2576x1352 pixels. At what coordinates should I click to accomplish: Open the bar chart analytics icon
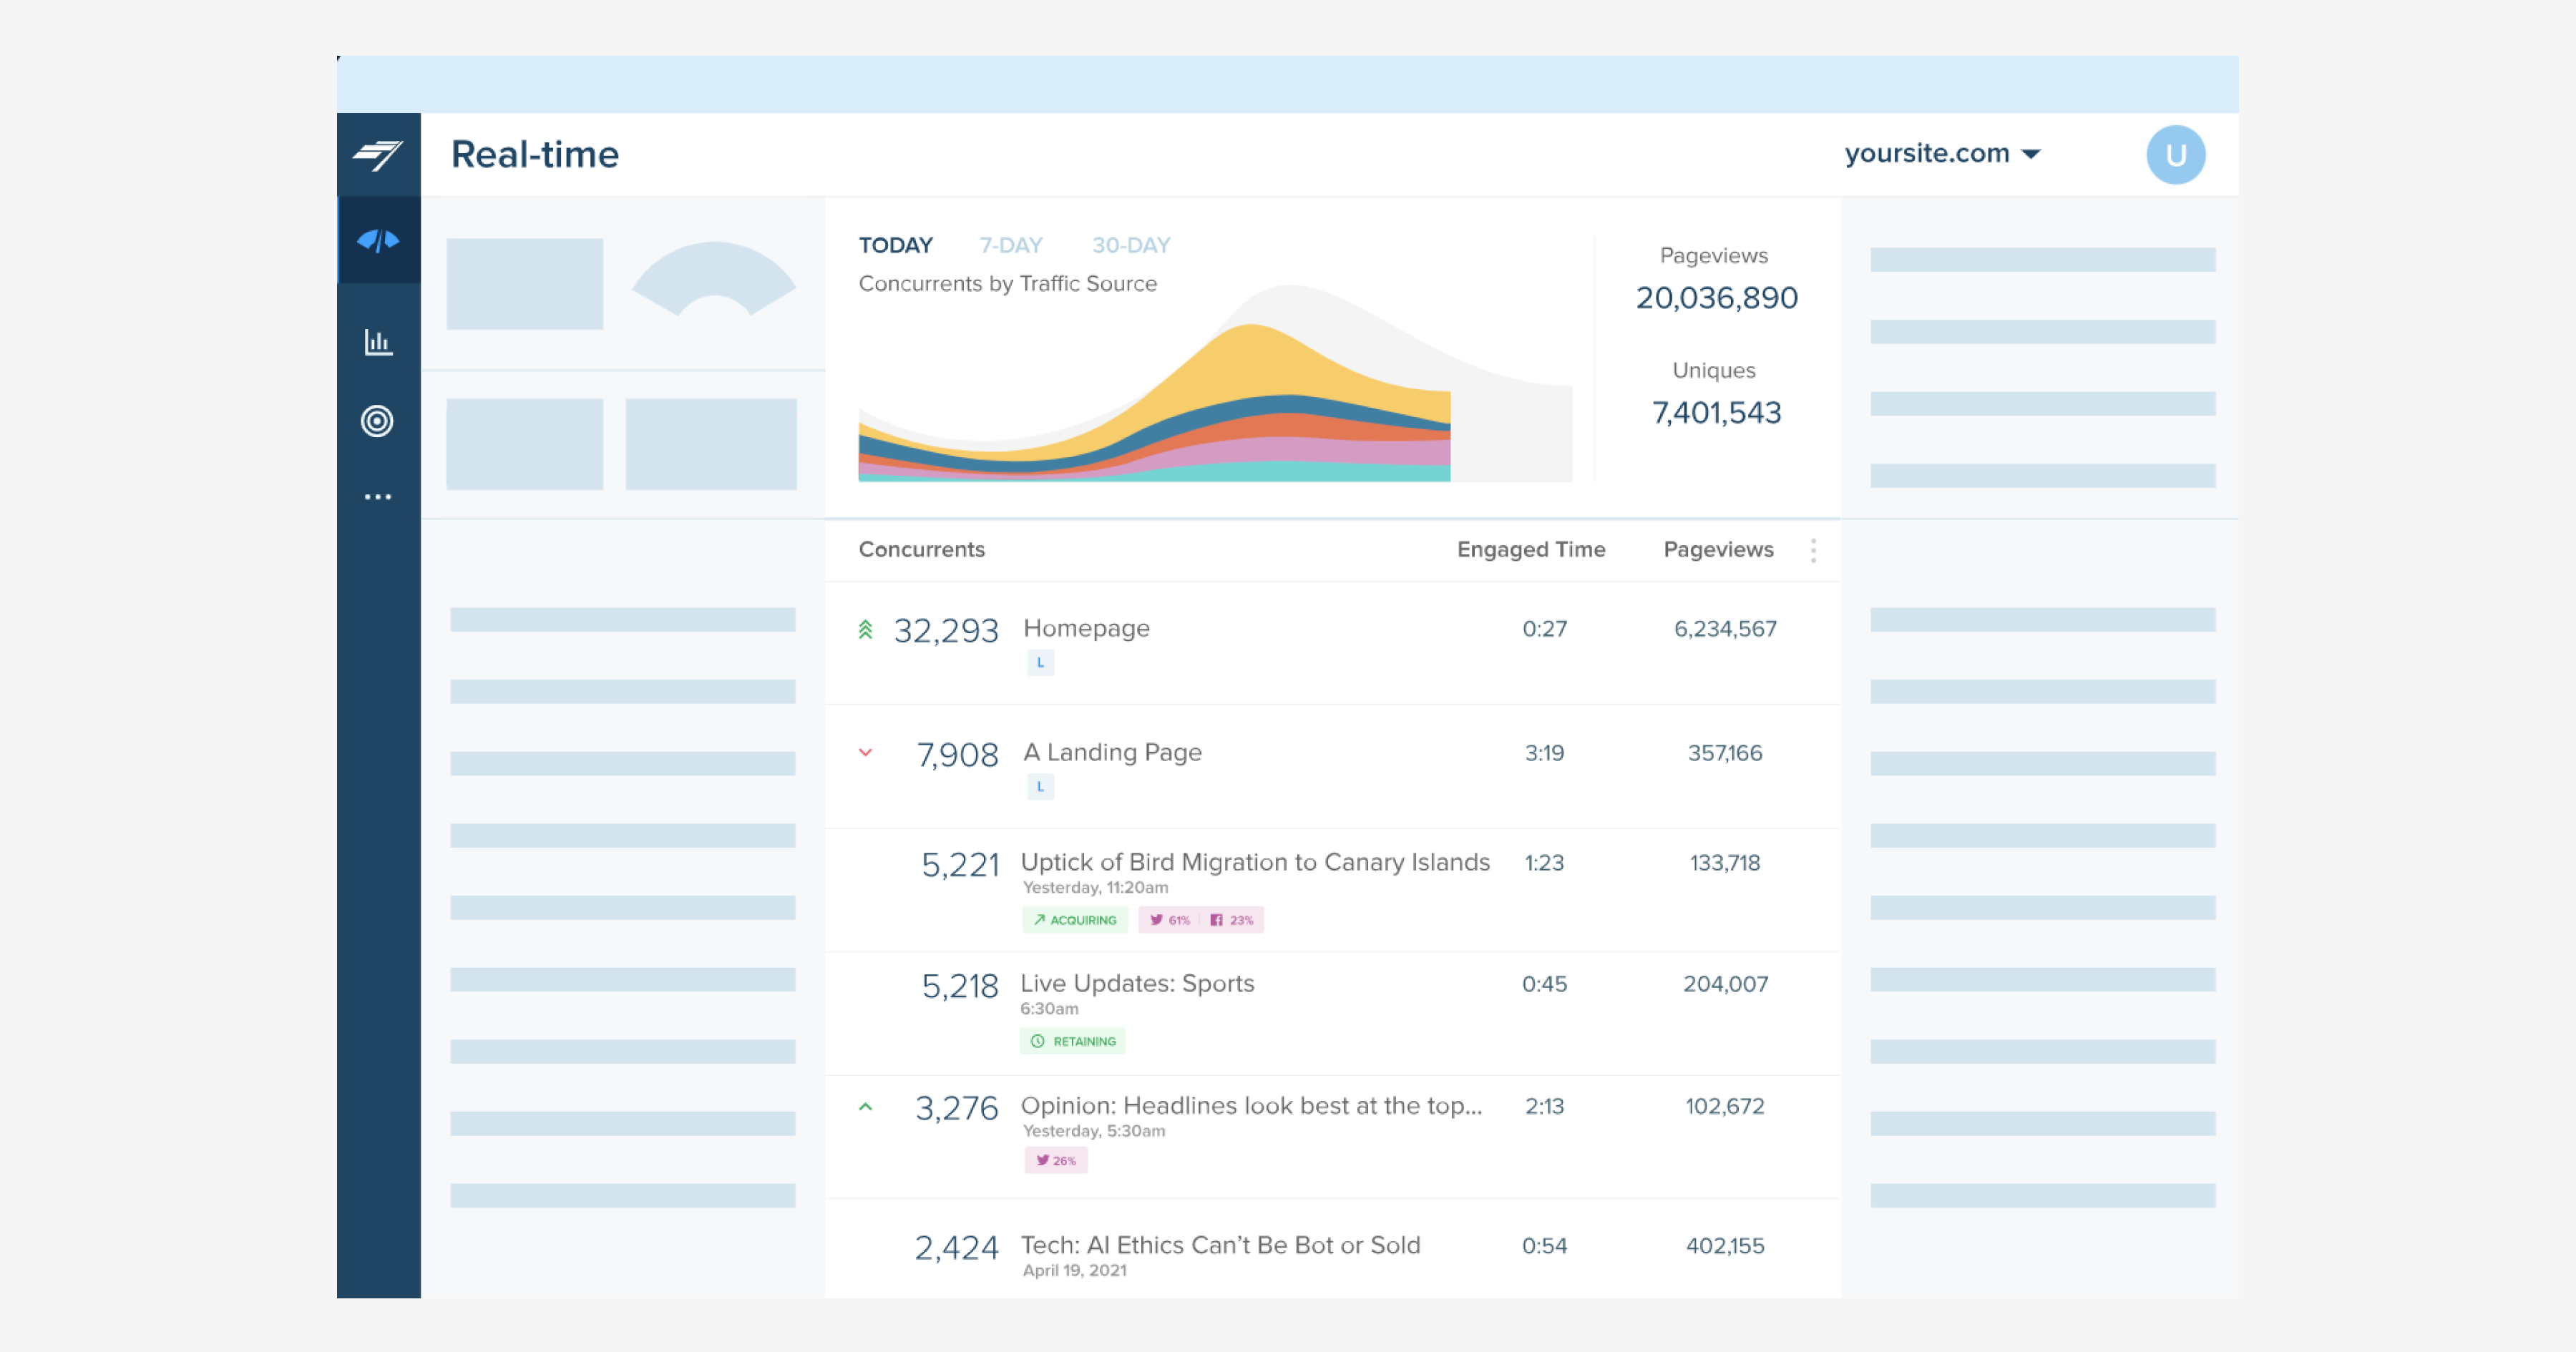point(378,340)
